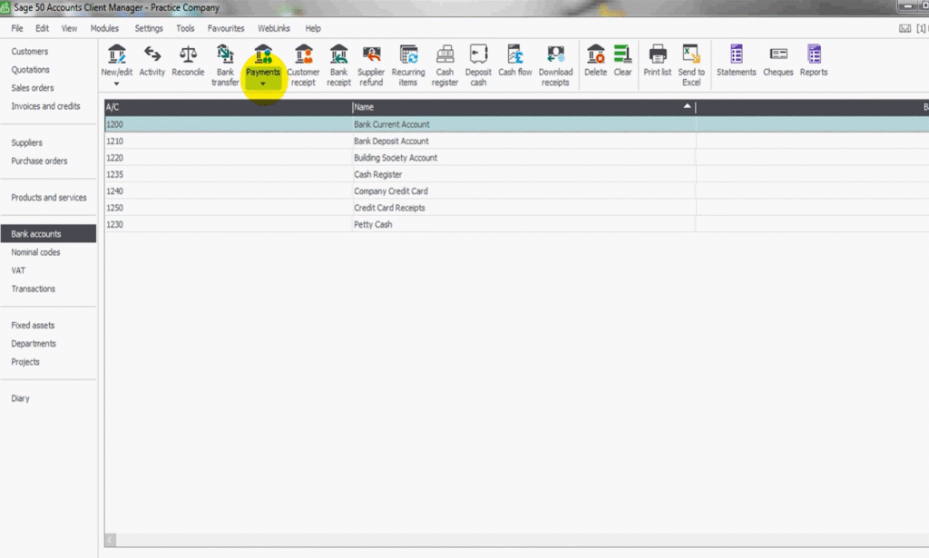The width and height of the screenshot is (929, 558).
Task: Open the Settings menu
Action: click(149, 28)
